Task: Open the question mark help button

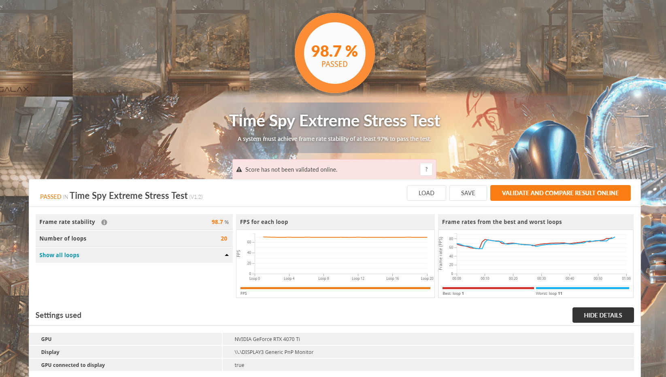Action: coord(426,169)
